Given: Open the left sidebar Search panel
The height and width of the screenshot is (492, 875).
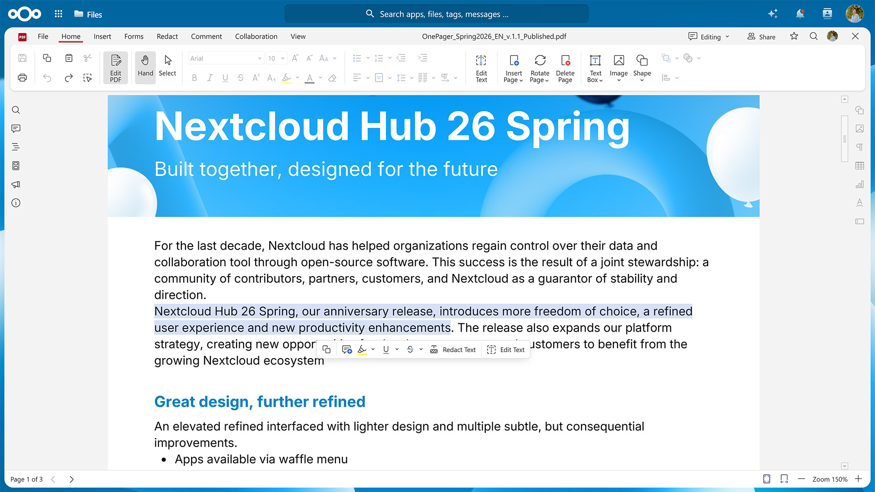Looking at the screenshot, I should pos(16,110).
